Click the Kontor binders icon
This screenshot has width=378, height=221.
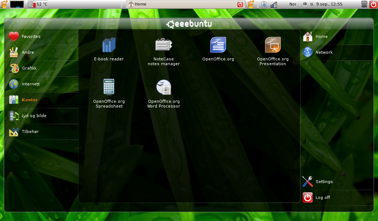click(x=14, y=100)
